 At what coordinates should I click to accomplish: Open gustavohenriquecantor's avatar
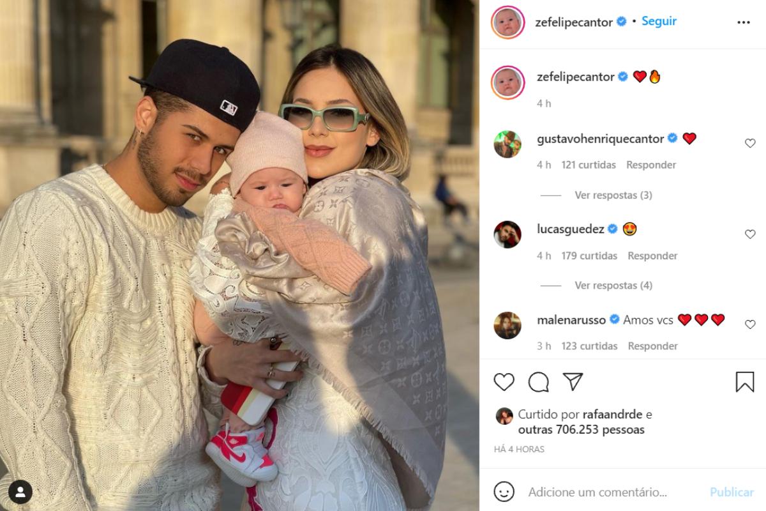coord(507,144)
